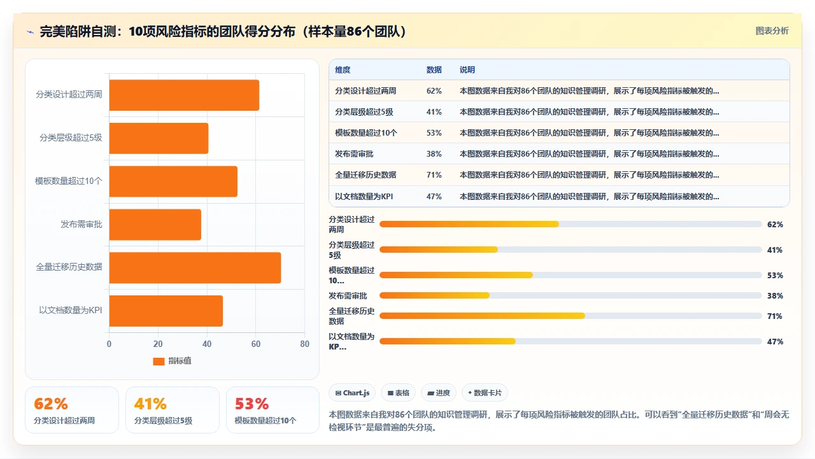
Task: Click the 53% progress bar
Action: (570, 275)
